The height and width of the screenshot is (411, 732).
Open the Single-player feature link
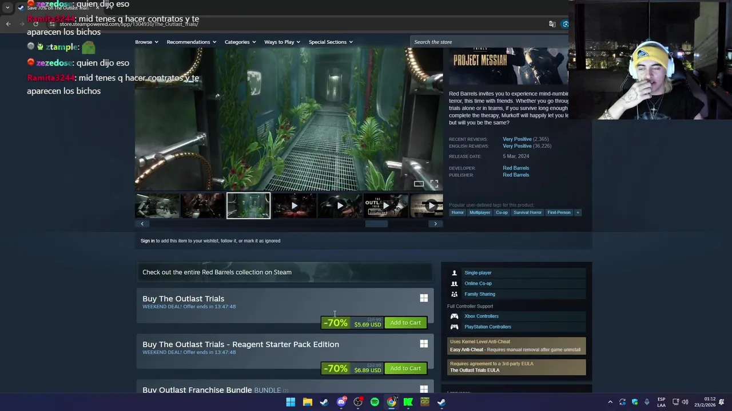click(x=478, y=273)
